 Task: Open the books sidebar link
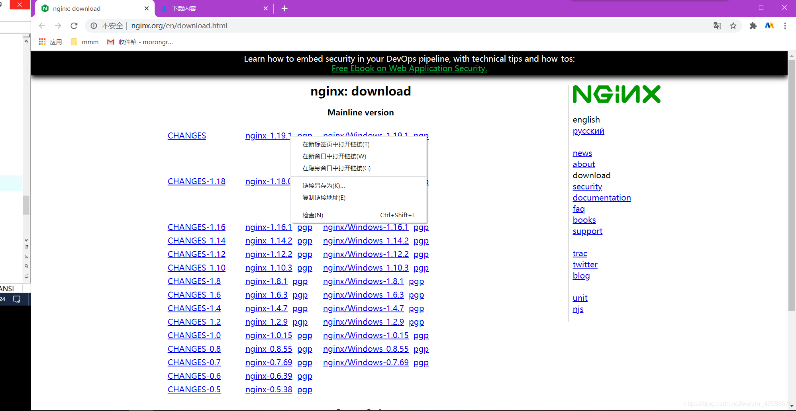click(x=584, y=220)
